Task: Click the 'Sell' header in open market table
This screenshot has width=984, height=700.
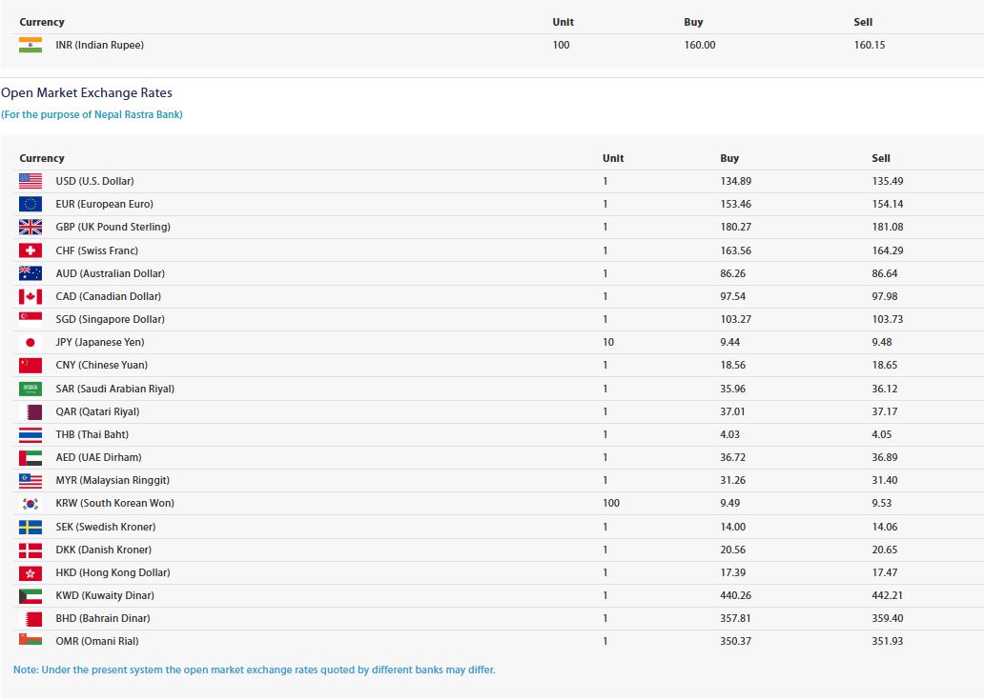Action: (x=881, y=158)
